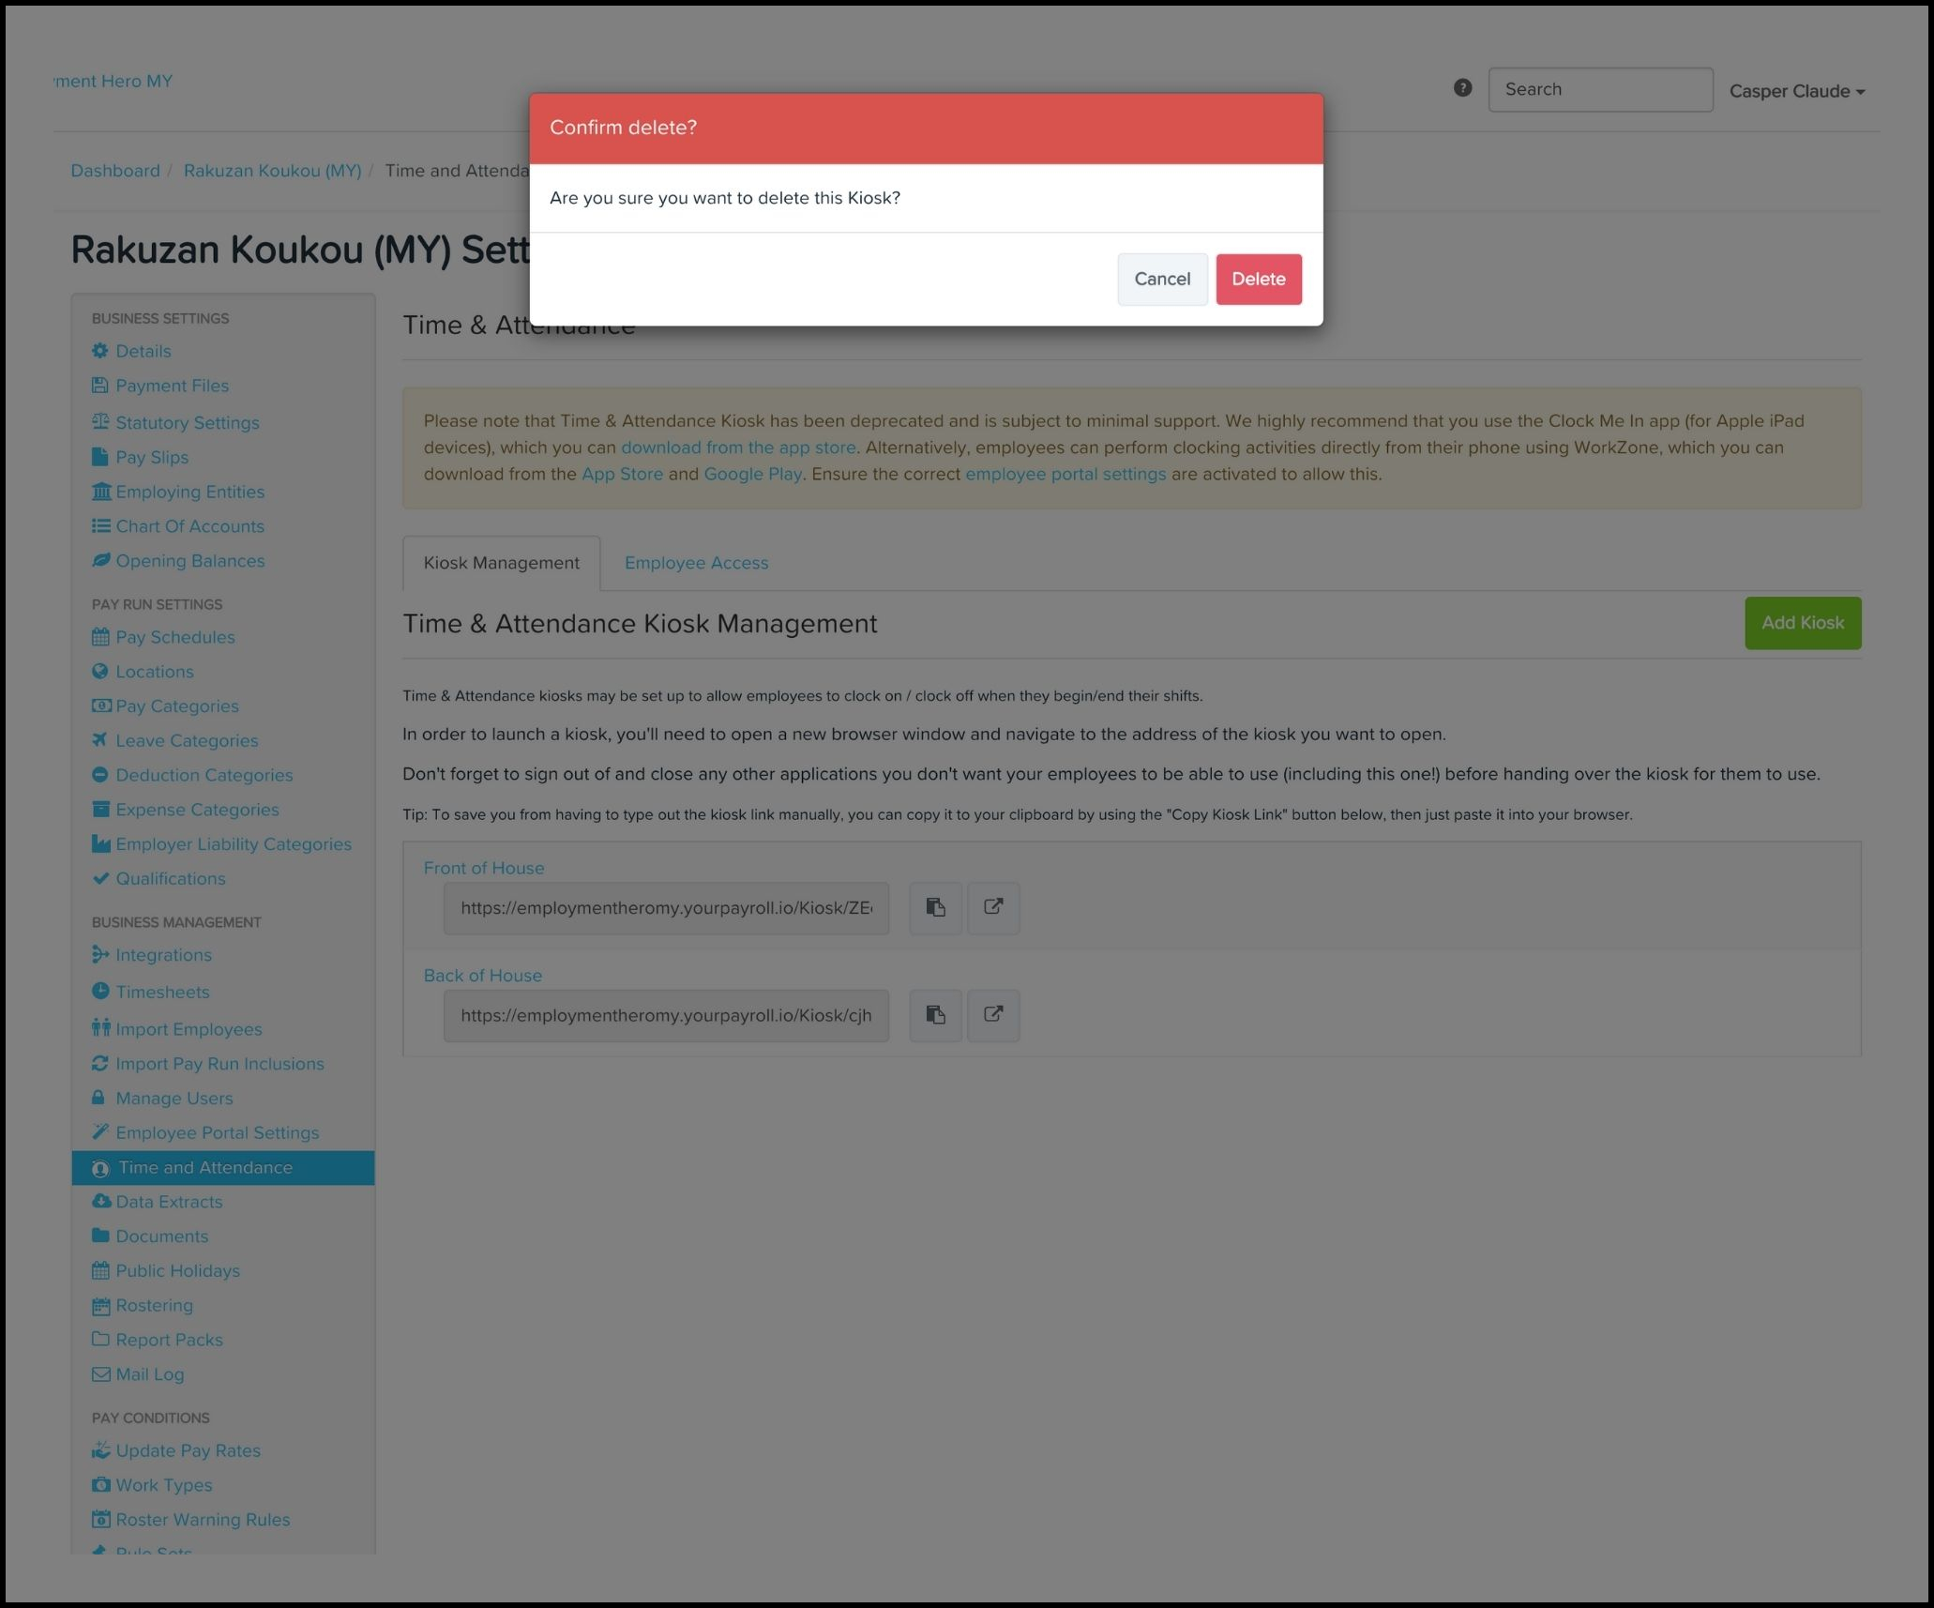Follow the employee portal settings link
This screenshot has width=1934, height=1608.
pos(1065,474)
